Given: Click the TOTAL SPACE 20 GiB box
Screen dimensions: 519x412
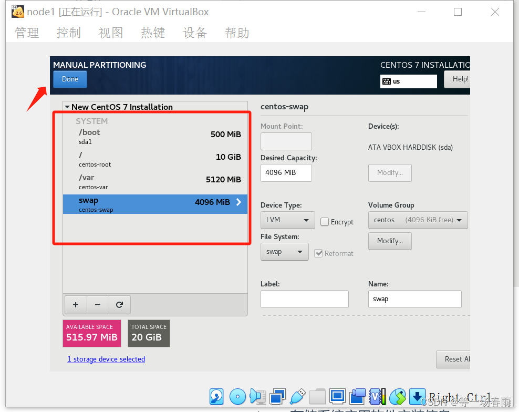Looking at the screenshot, I should click(x=149, y=334).
